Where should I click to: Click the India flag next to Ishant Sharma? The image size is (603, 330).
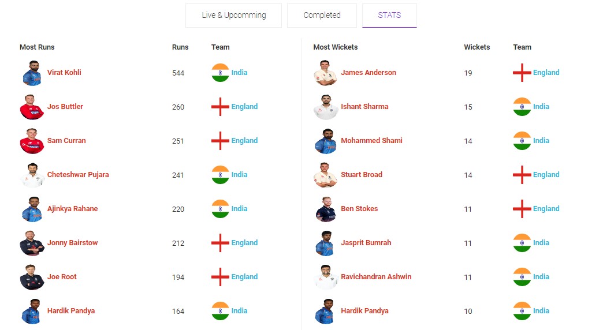(x=522, y=107)
